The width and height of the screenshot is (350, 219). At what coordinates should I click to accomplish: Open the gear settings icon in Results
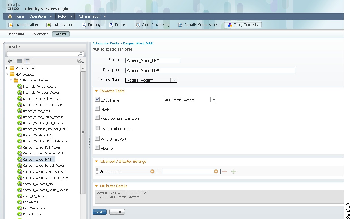[x=80, y=61]
